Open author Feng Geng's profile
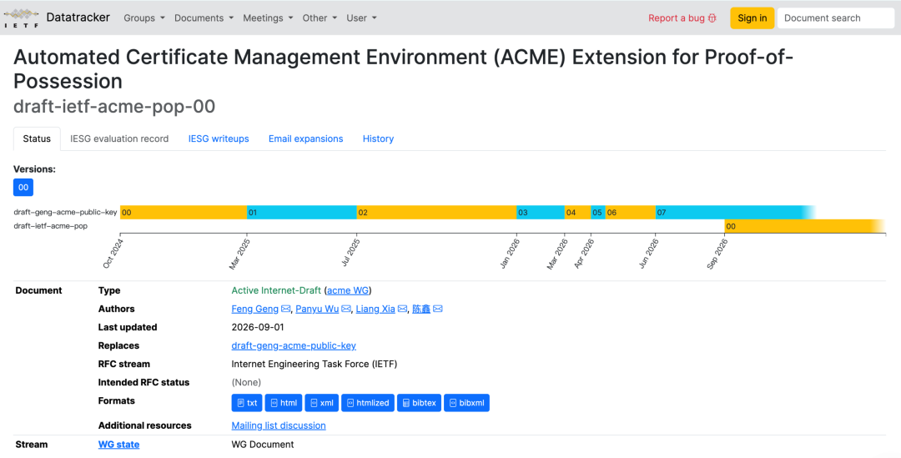901x458 pixels. pyautogui.click(x=255, y=310)
